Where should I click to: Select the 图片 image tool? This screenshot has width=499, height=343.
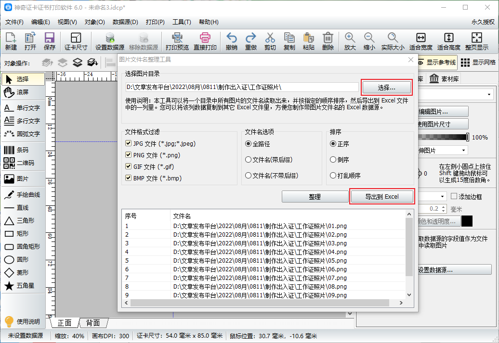[23, 179]
